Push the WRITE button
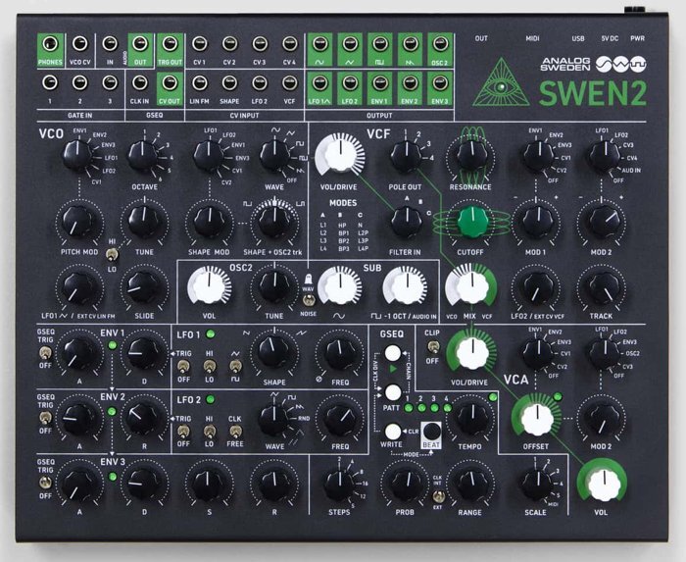 click(392, 432)
